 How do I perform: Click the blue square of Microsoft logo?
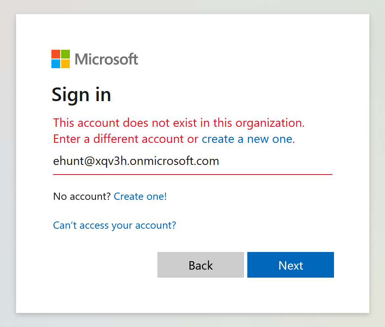(x=56, y=64)
